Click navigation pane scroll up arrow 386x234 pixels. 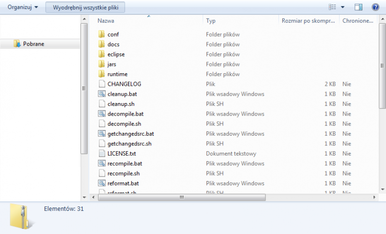click(84, 19)
